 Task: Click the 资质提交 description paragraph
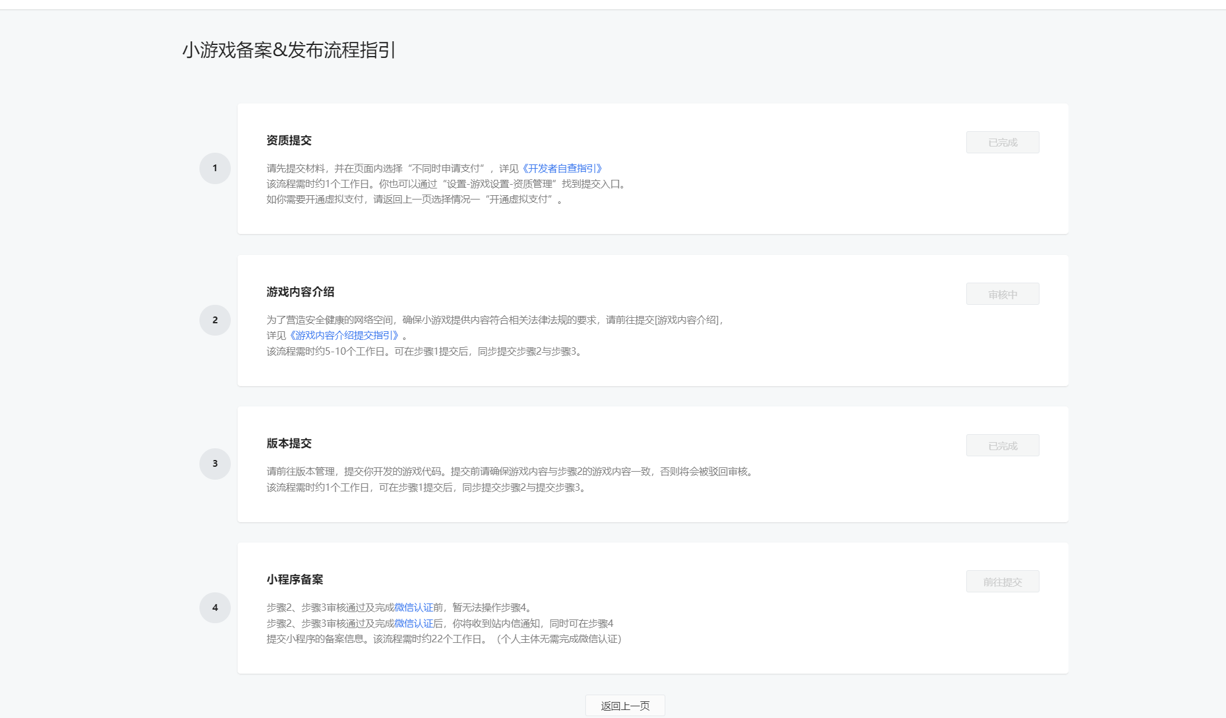446,184
